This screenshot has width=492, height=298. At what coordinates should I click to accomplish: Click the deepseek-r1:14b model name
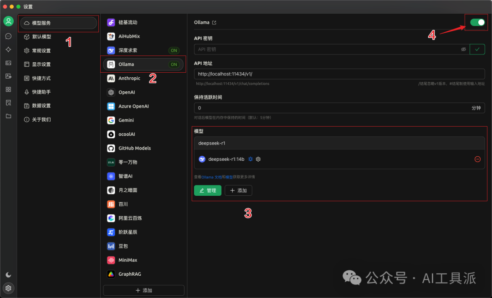point(226,159)
